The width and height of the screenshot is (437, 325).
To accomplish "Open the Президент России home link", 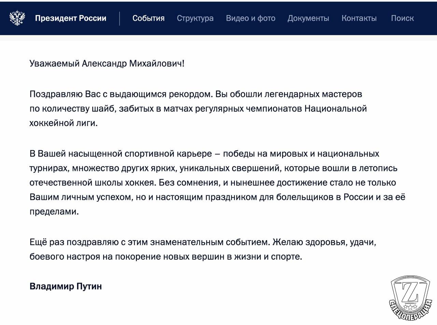I will [71, 18].
